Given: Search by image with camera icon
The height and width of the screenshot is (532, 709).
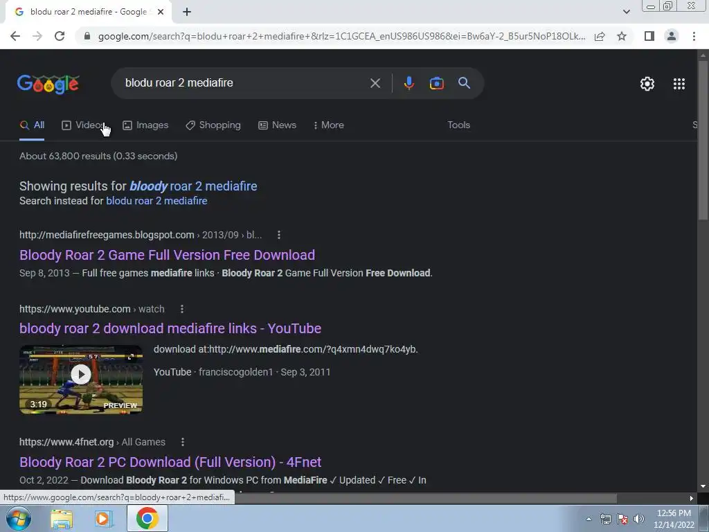Looking at the screenshot, I should (436, 83).
